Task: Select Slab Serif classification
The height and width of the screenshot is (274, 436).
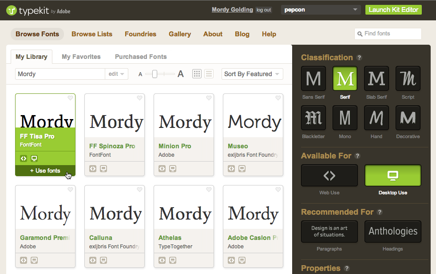Action: coord(377,78)
